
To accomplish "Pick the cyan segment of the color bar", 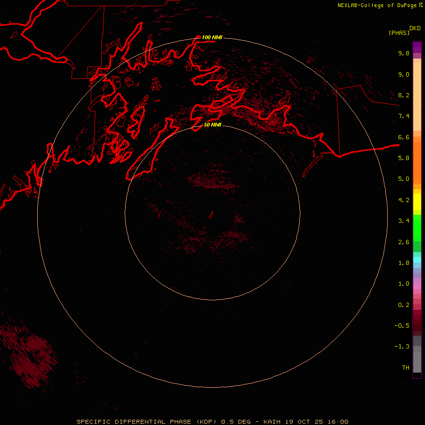I will click(x=417, y=260).
